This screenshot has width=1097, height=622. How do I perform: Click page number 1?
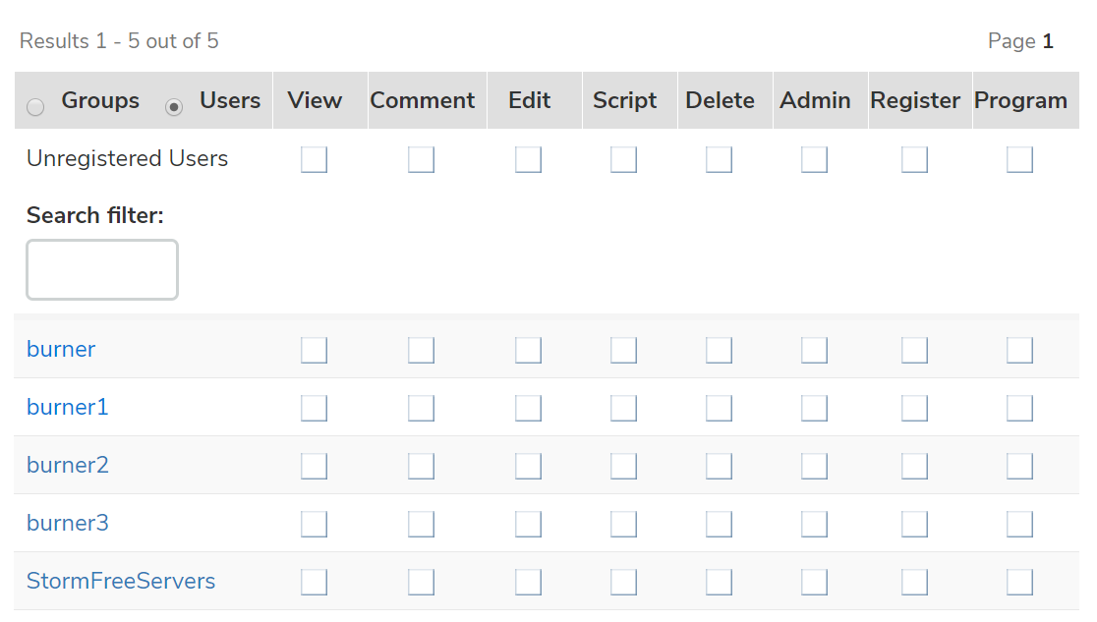pyautogui.click(x=1048, y=41)
